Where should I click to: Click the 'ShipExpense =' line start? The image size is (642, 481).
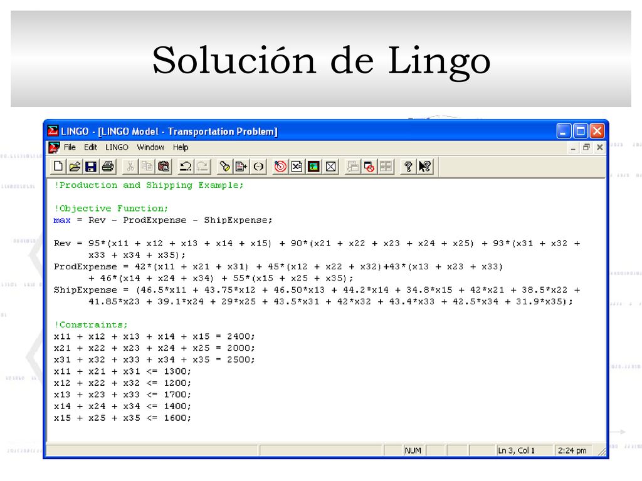92,290
